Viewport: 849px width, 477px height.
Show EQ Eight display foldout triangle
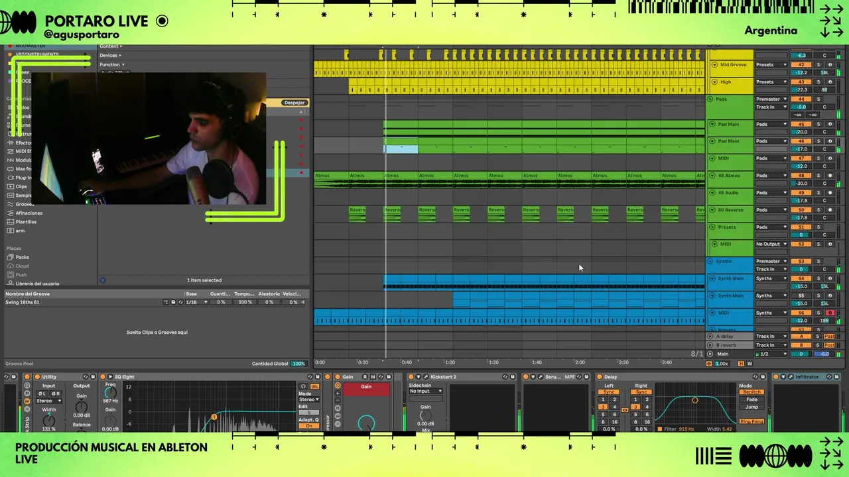[110, 376]
